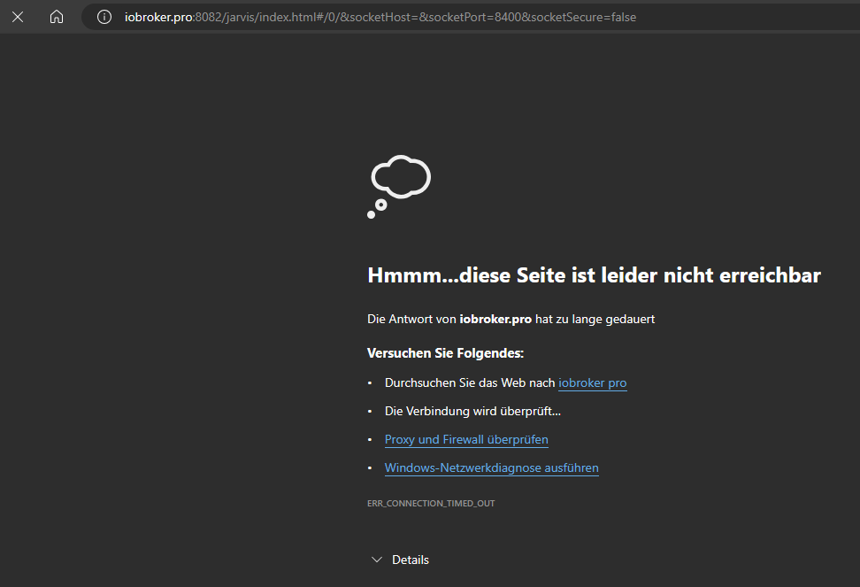Click the text Die Verbindung wird überprüft...
860x587 pixels.
(x=472, y=411)
